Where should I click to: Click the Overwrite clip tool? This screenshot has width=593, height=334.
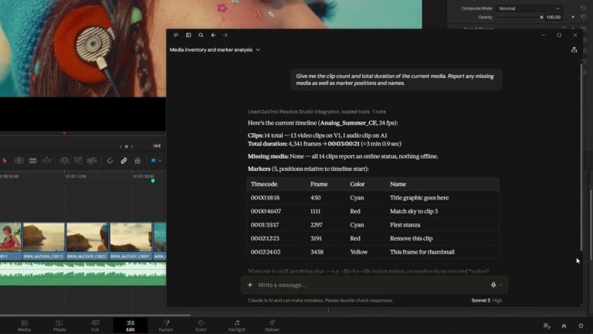78,161
